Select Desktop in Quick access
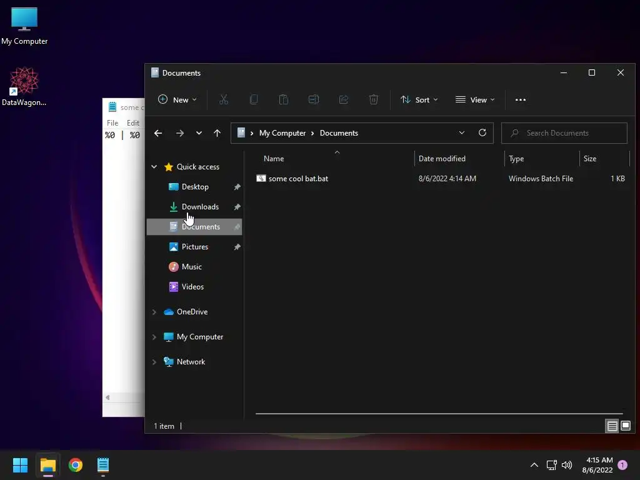The image size is (640, 480). 194,186
